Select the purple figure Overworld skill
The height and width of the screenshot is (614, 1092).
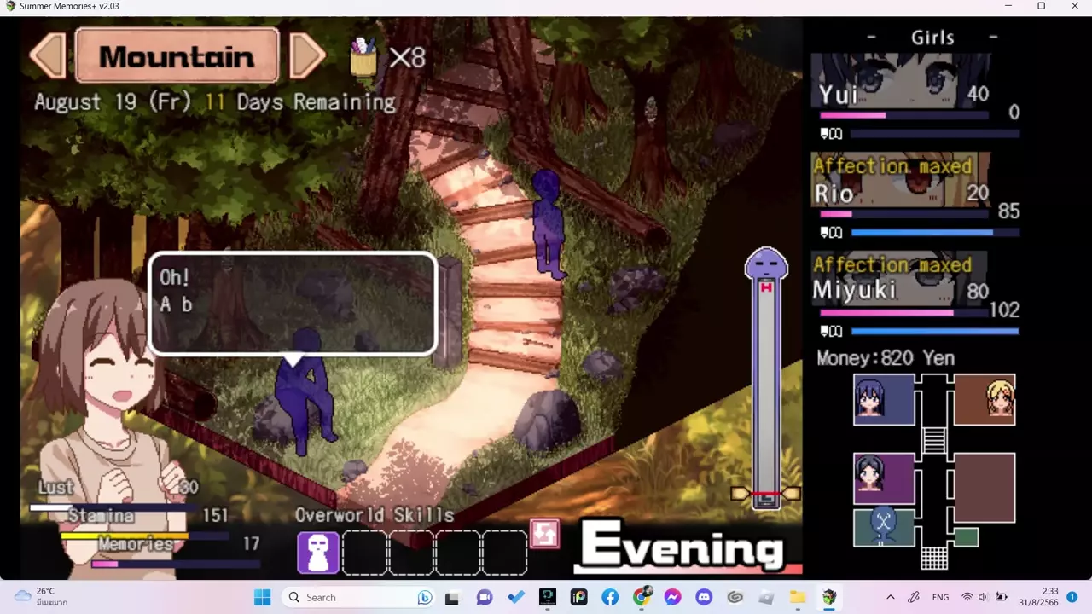tap(317, 552)
